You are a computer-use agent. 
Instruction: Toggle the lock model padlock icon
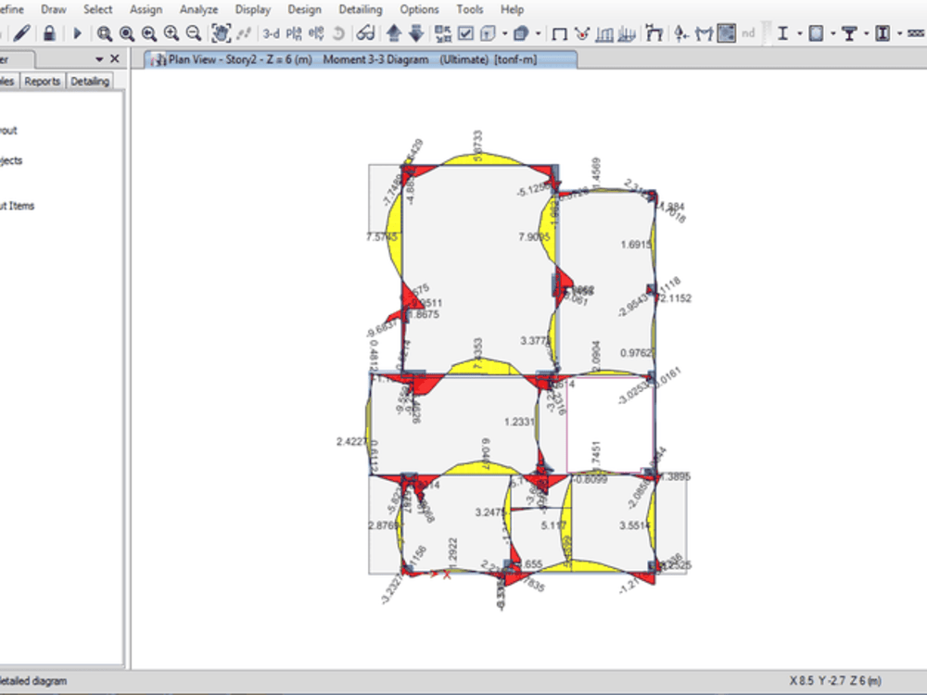50,33
